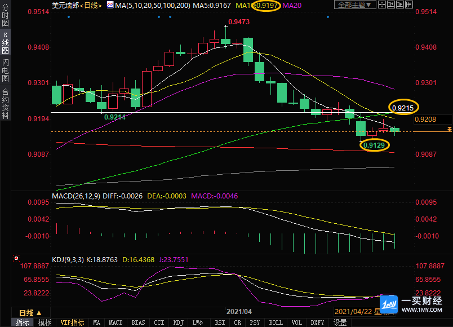Apply the CCI indicator button
Image resolution: width=453 pixels, height=327 pixels.
pyautogui.click(x=159, y=322)
